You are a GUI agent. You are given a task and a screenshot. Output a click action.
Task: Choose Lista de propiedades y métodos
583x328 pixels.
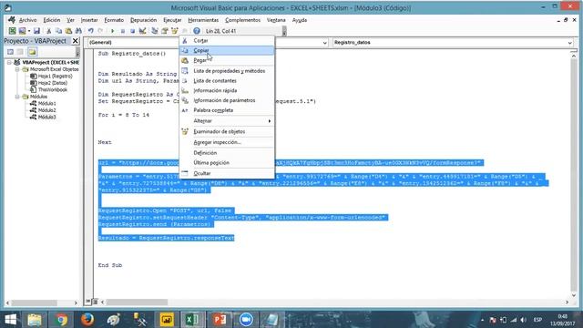[x=227, y=71]
